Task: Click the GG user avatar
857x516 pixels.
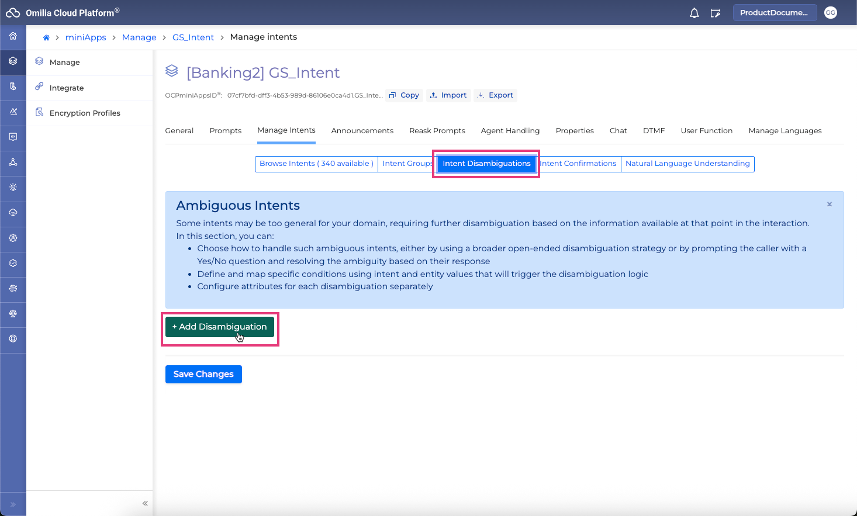Action: click(x=830, y=13)
